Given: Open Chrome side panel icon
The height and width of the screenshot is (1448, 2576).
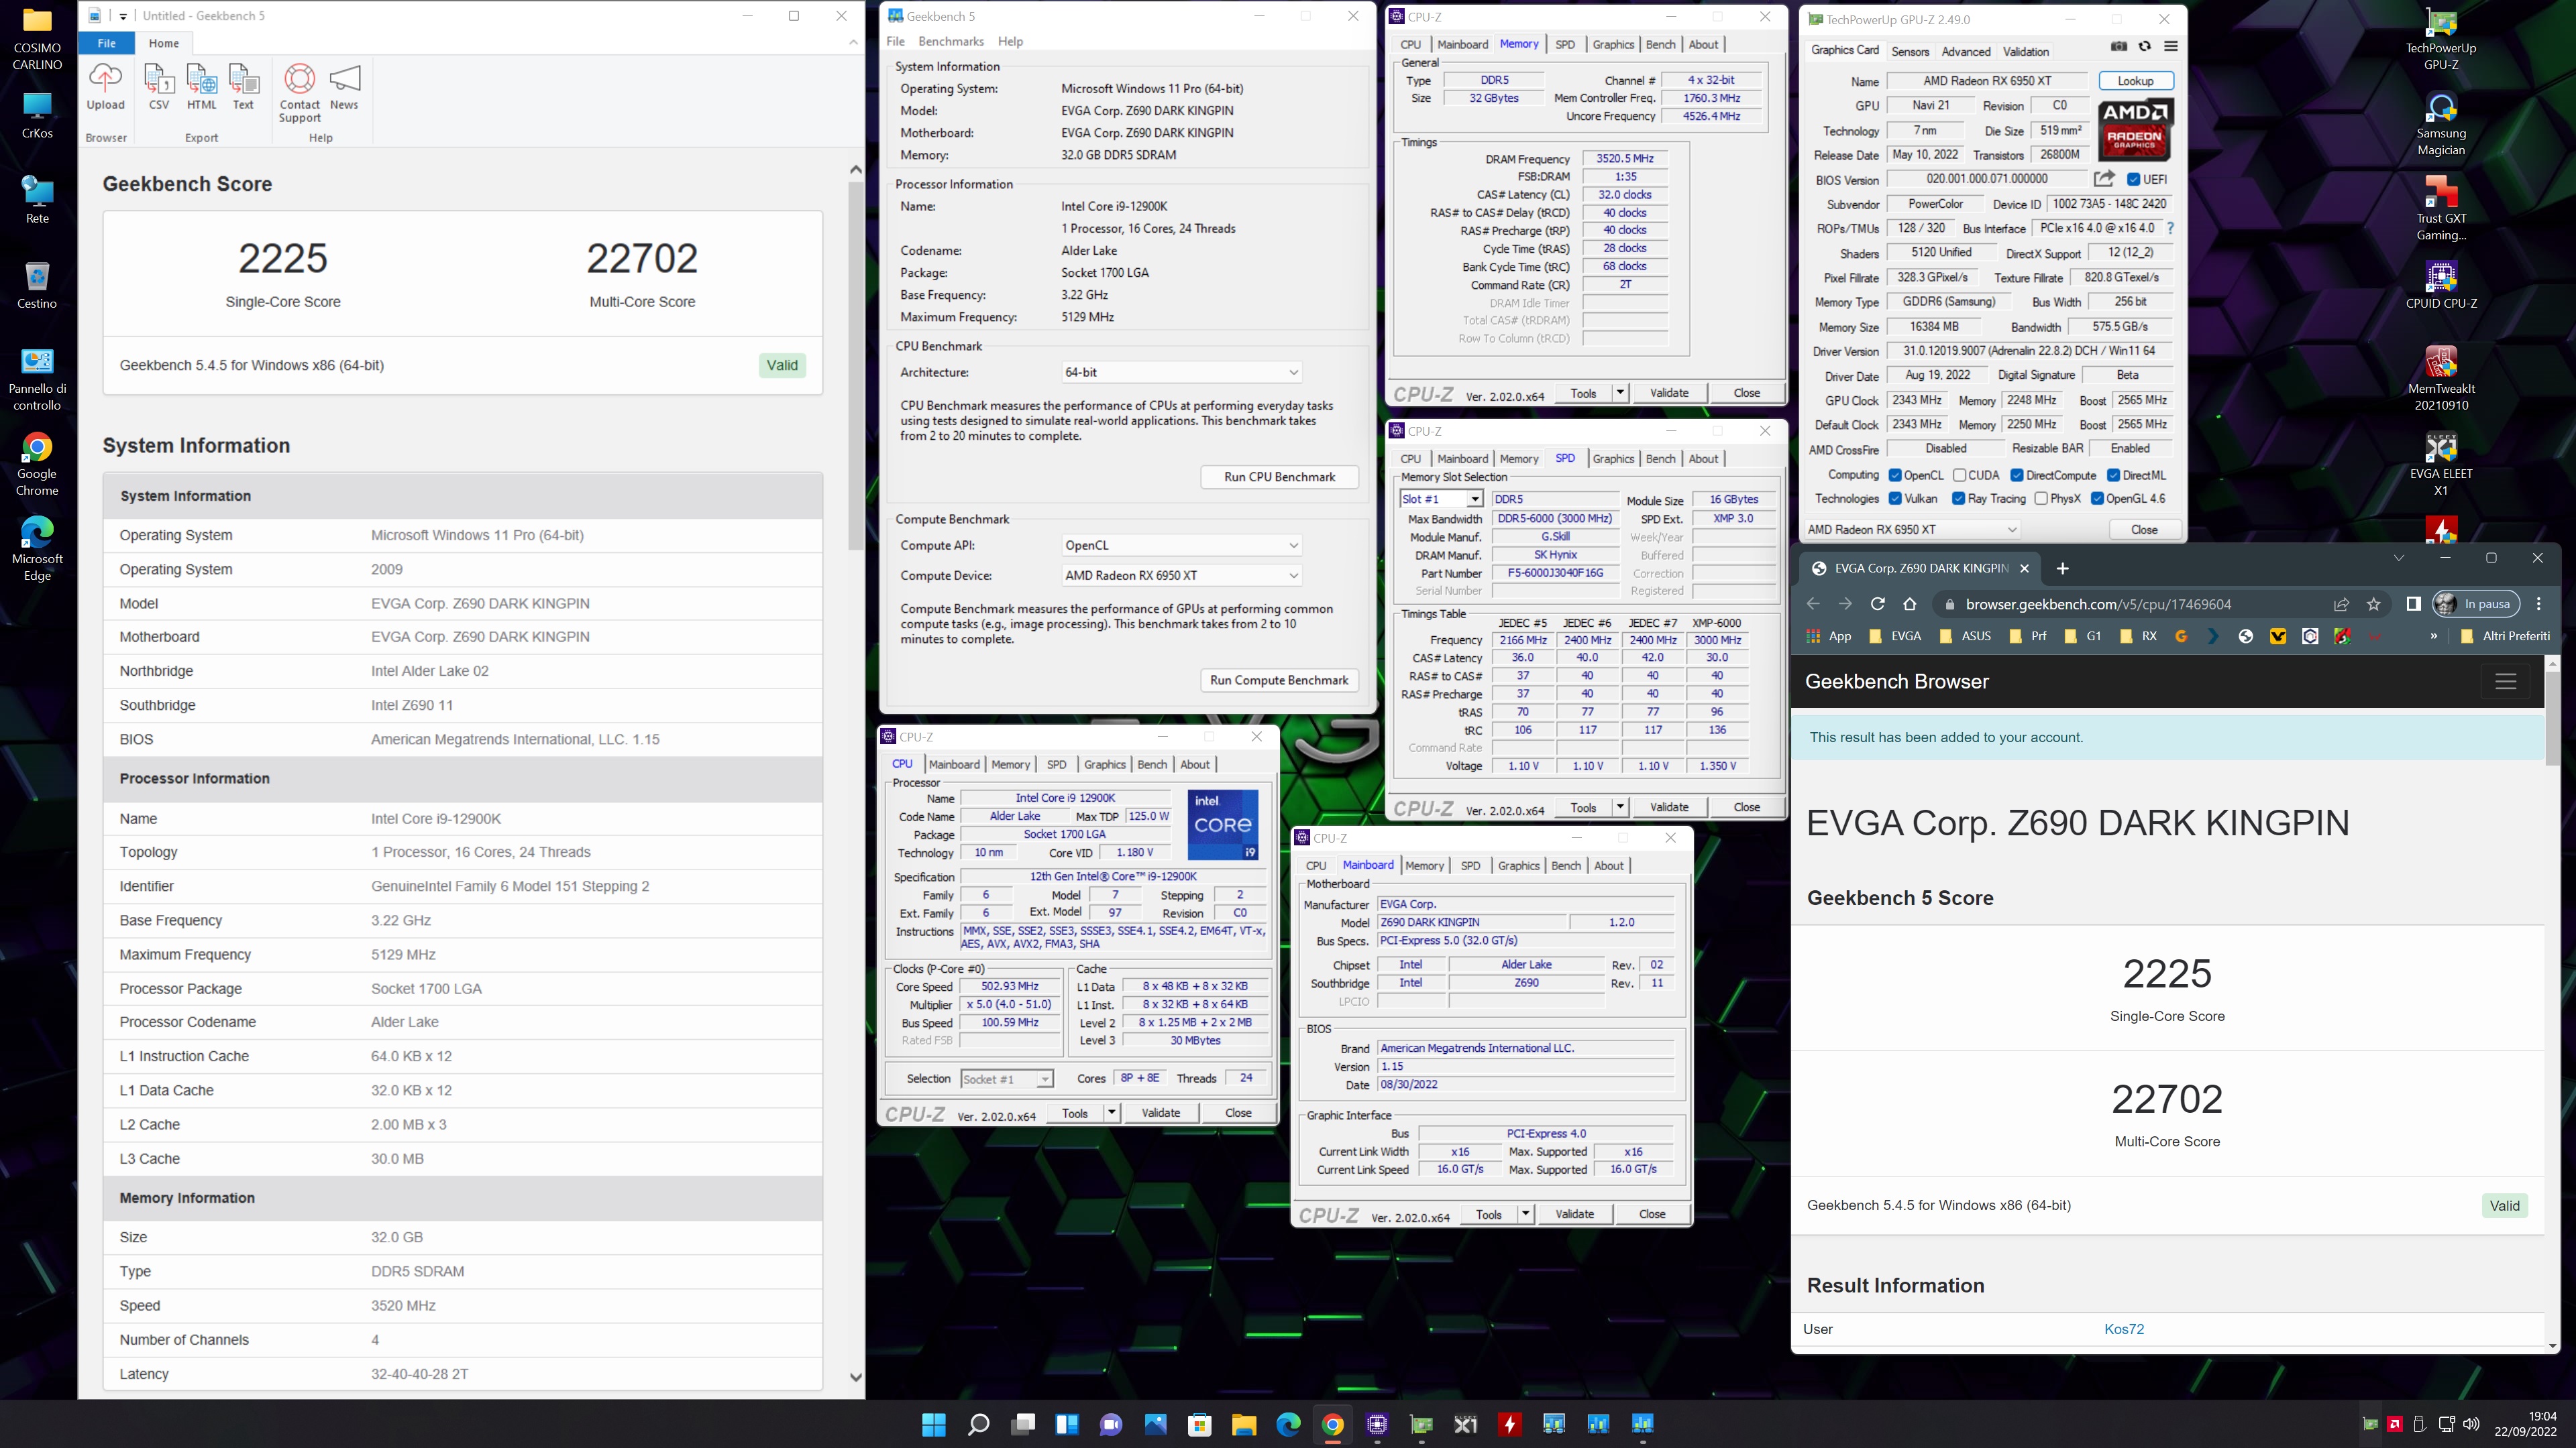Looking at the screenshot, I should (x=2413, y=603).
